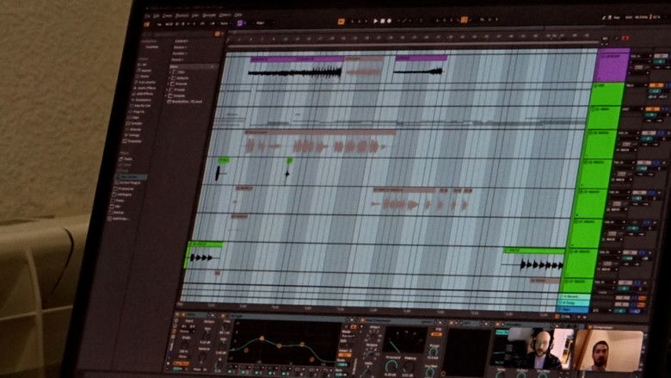Click the Stop button in the transport
Viewport: 671px width, 378px height.
pos(384,20)
